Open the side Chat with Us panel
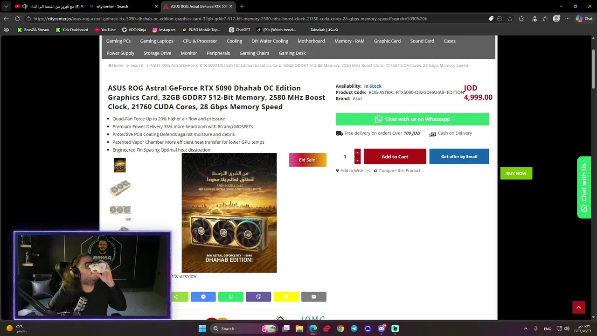The width and height of the screenshot is (597, 336). point(584,187)
